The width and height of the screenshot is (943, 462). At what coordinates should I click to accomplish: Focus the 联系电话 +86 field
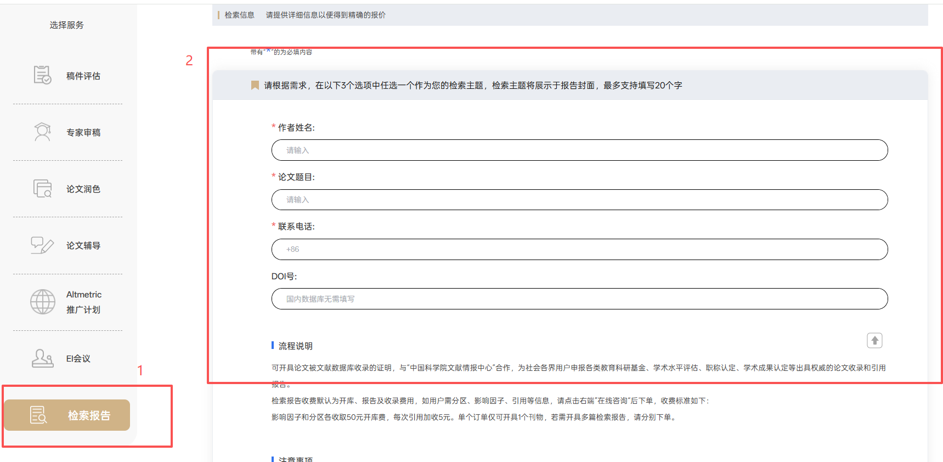tap(579, 249)
